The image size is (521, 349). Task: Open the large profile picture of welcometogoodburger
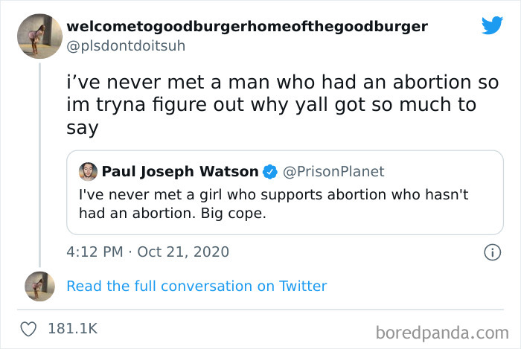pyautogui.click(x=40, y=36)
